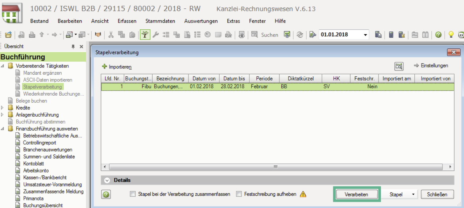This screenshot has height=208, width=464.
Task: Click the search icon beside Suchen
Action: pyautogui.click(x=254, y=35)
